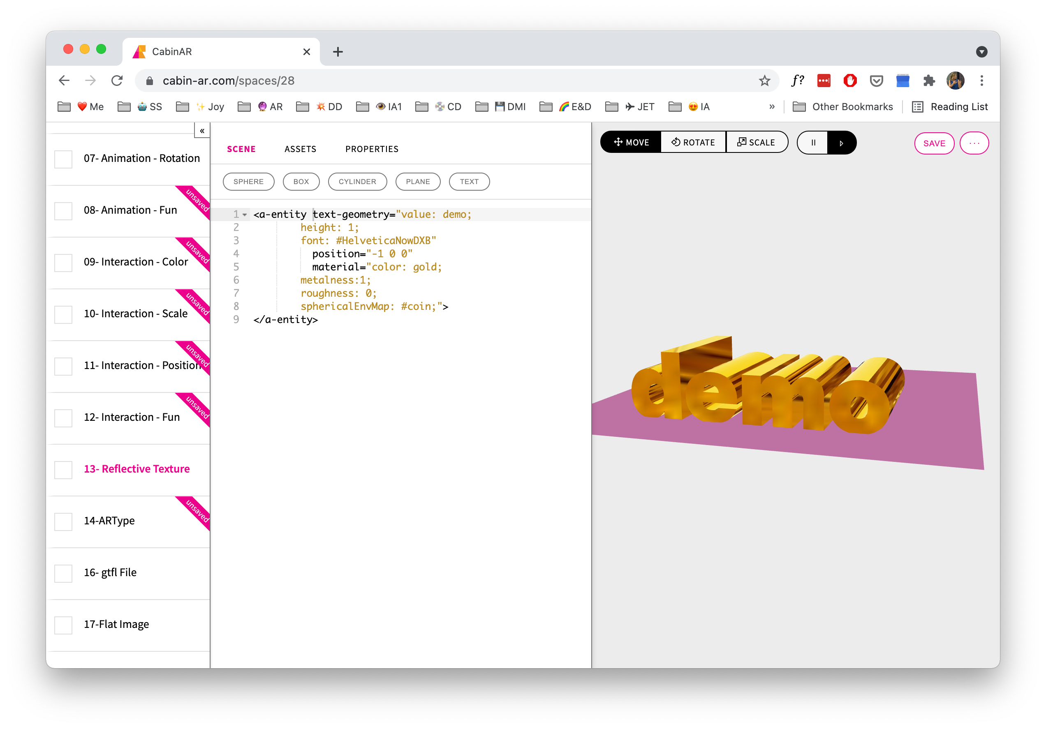Place cursor on the sphericalEnvMap code line
Viewport: 1046px width, 729px height.
click(374, 307)
